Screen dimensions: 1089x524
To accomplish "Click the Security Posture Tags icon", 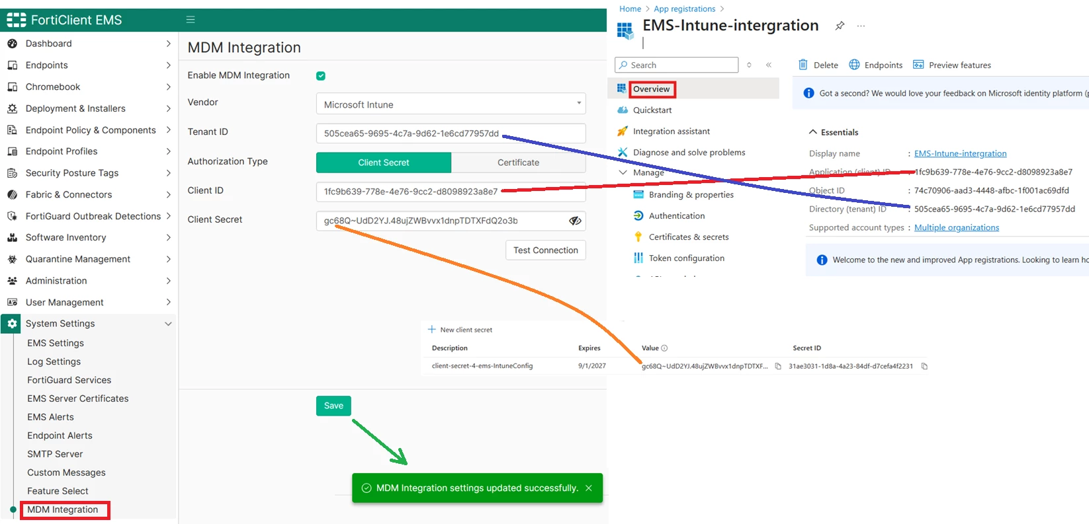I will [x=12, y=173].
